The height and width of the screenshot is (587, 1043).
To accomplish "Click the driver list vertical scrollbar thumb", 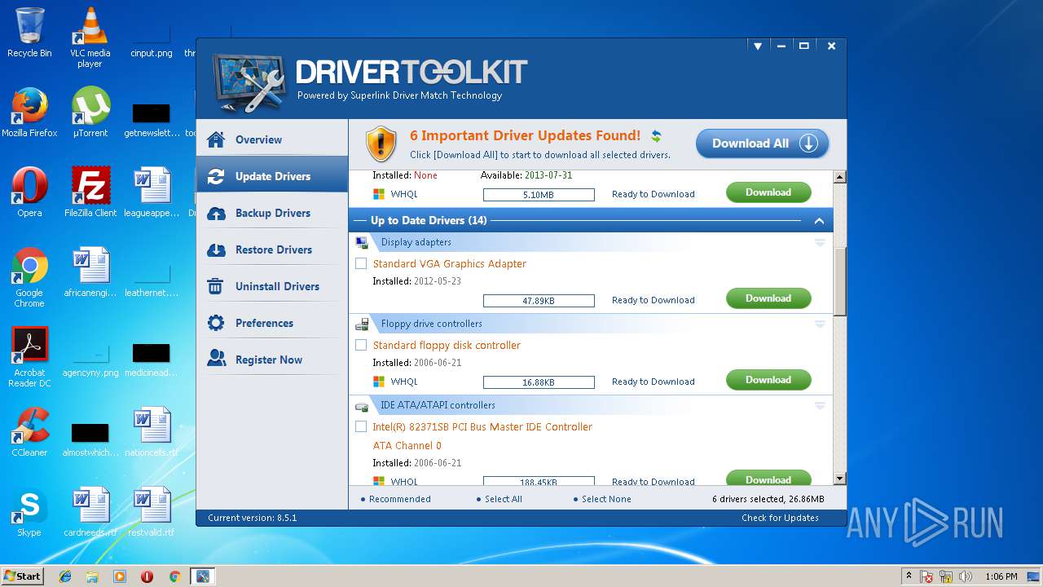I will [840, 280].
